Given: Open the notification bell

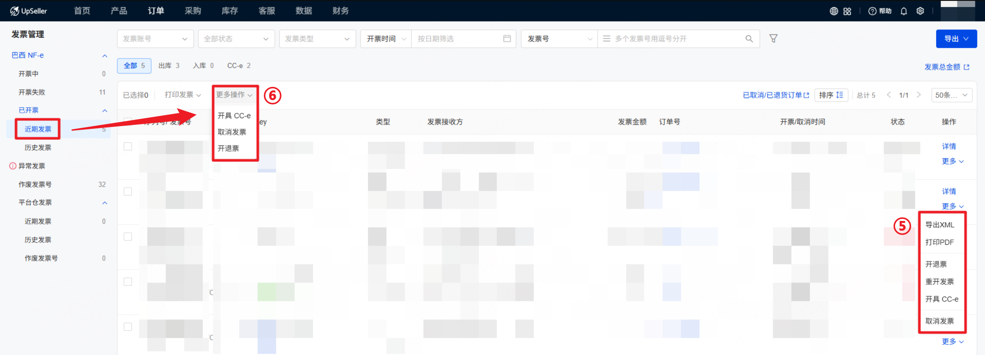Looking at the screenshot, I should (904, 11).
